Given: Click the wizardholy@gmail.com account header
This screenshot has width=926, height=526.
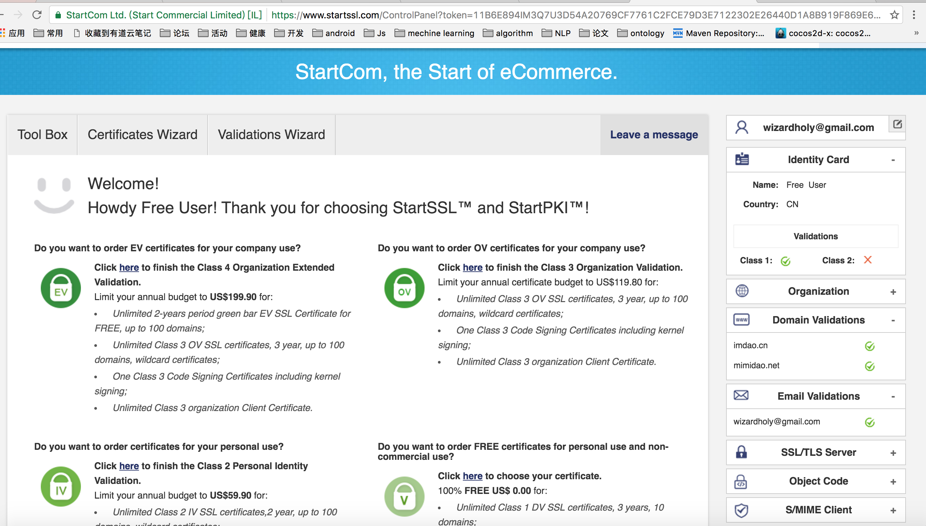Looking at the screenshot, I should click(x=818, y=127).
